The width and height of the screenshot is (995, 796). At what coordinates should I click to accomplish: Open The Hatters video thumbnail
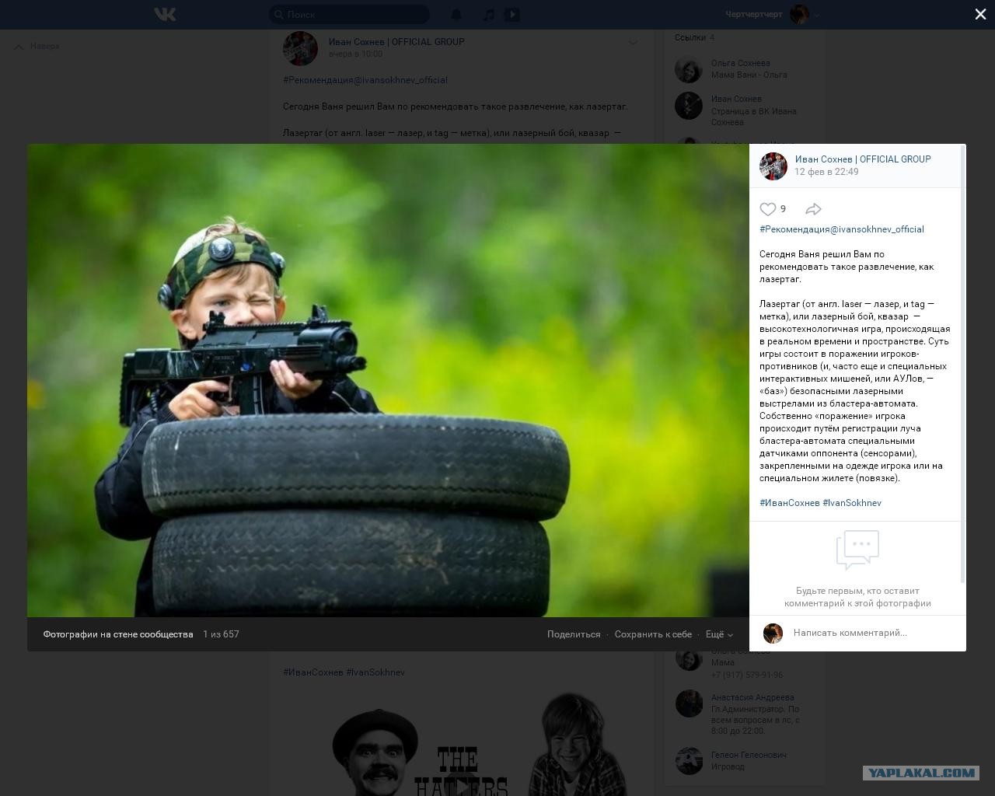coord(462,742)
